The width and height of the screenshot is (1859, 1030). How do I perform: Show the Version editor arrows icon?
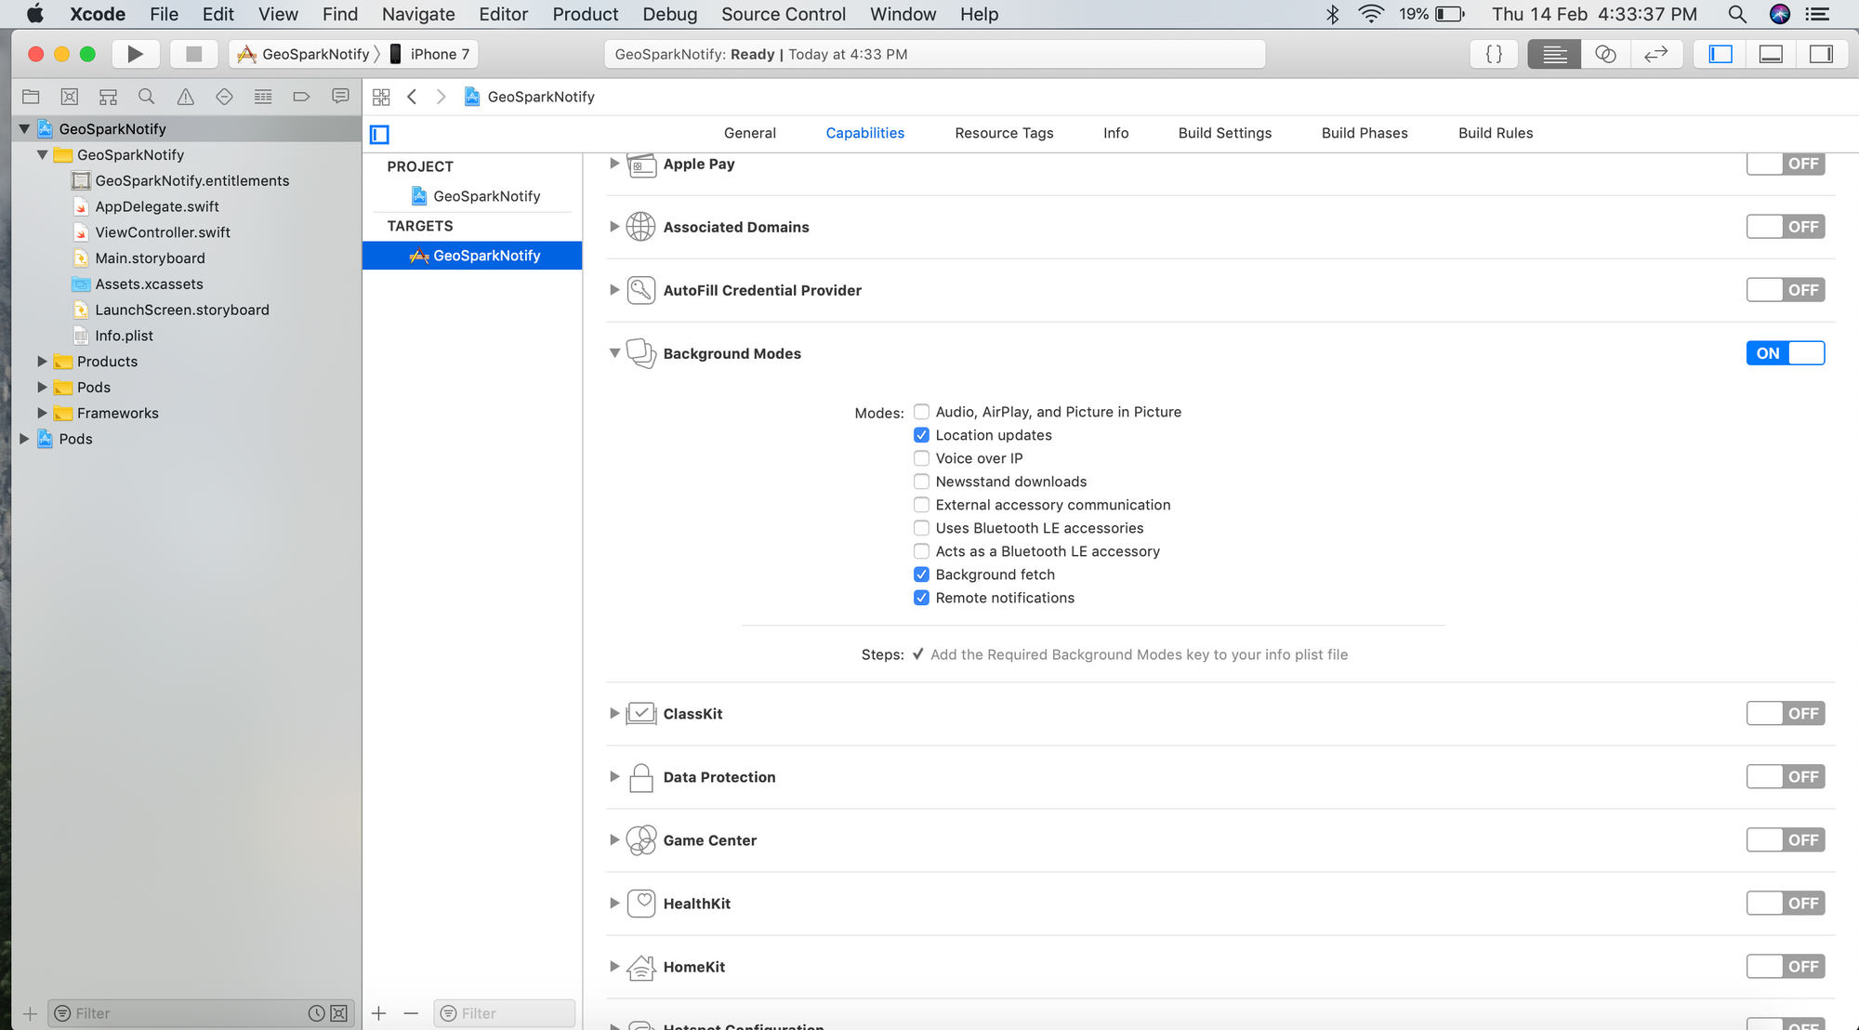click(x=1656, y=54)
